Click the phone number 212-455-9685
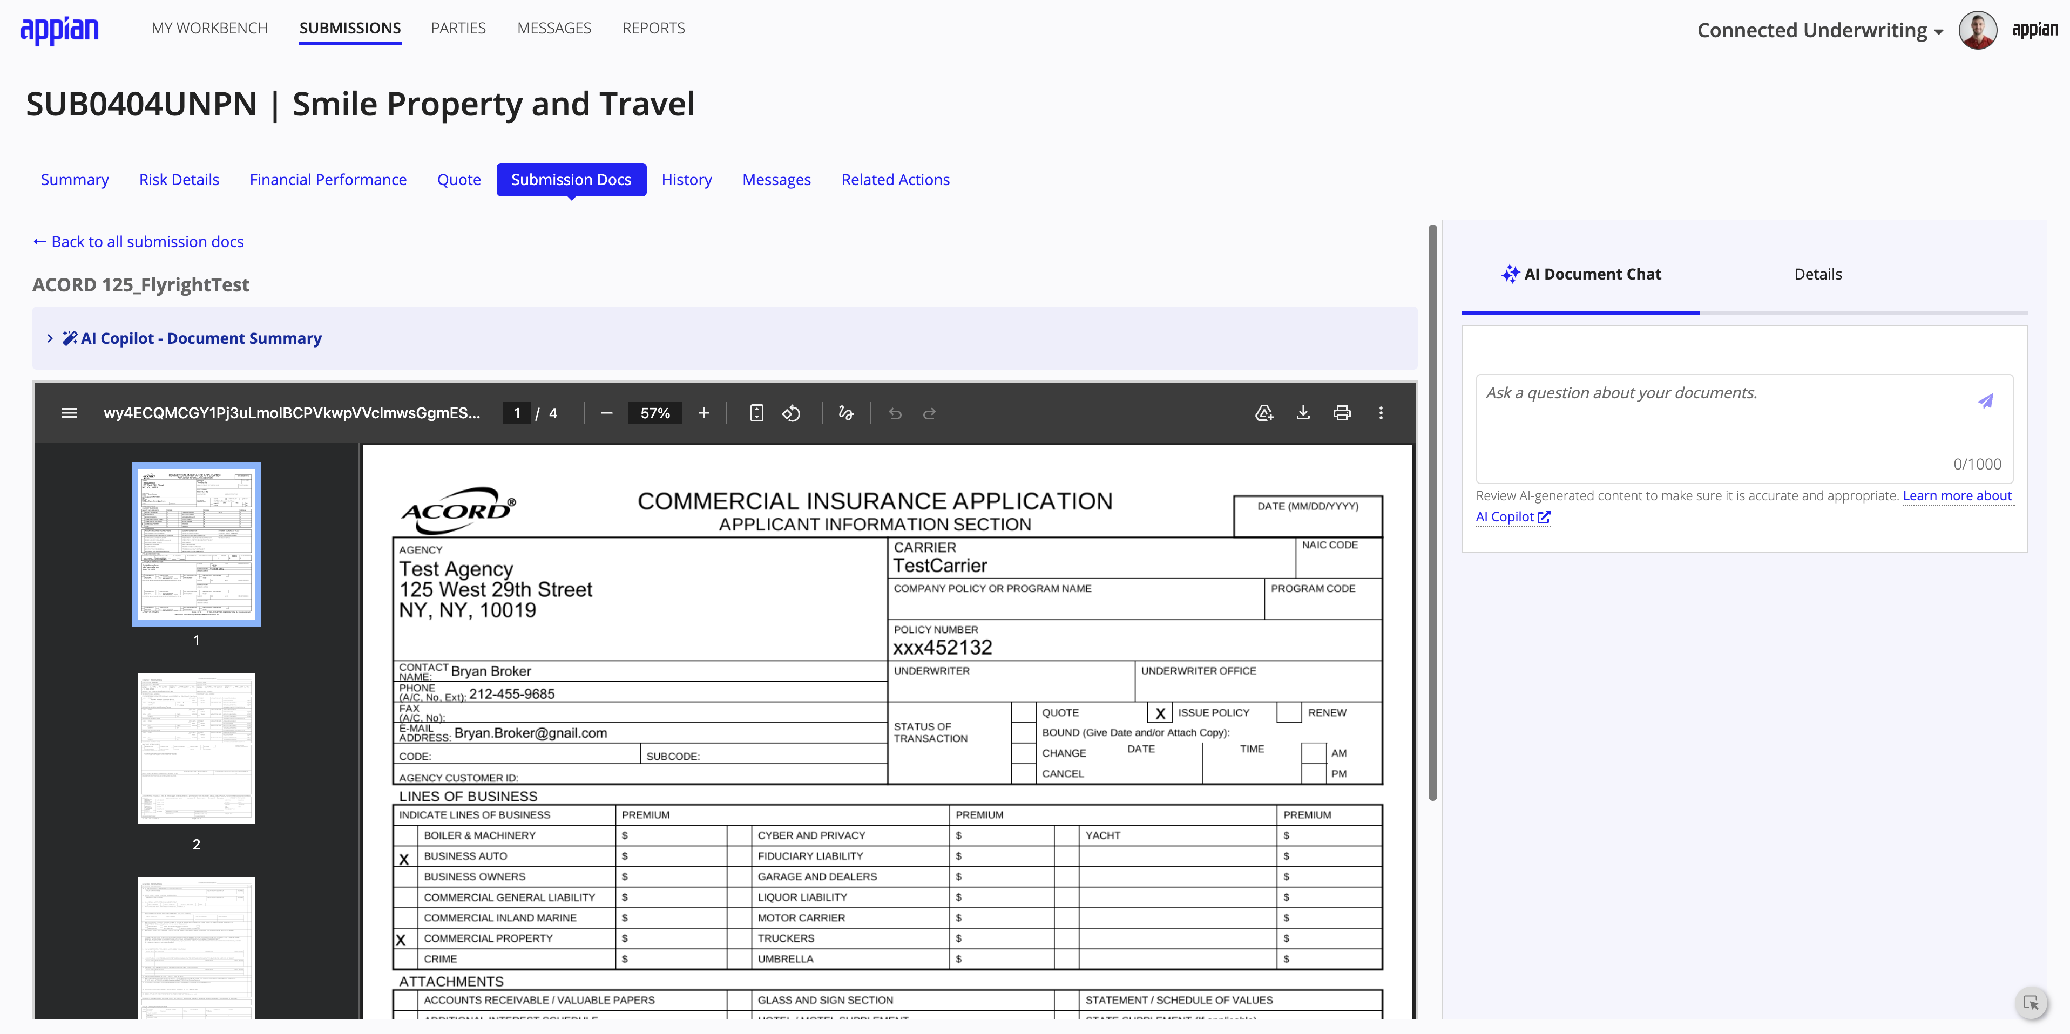Image resolution: width=2070 pixels, height=1034 pixels. click(512, 694)
